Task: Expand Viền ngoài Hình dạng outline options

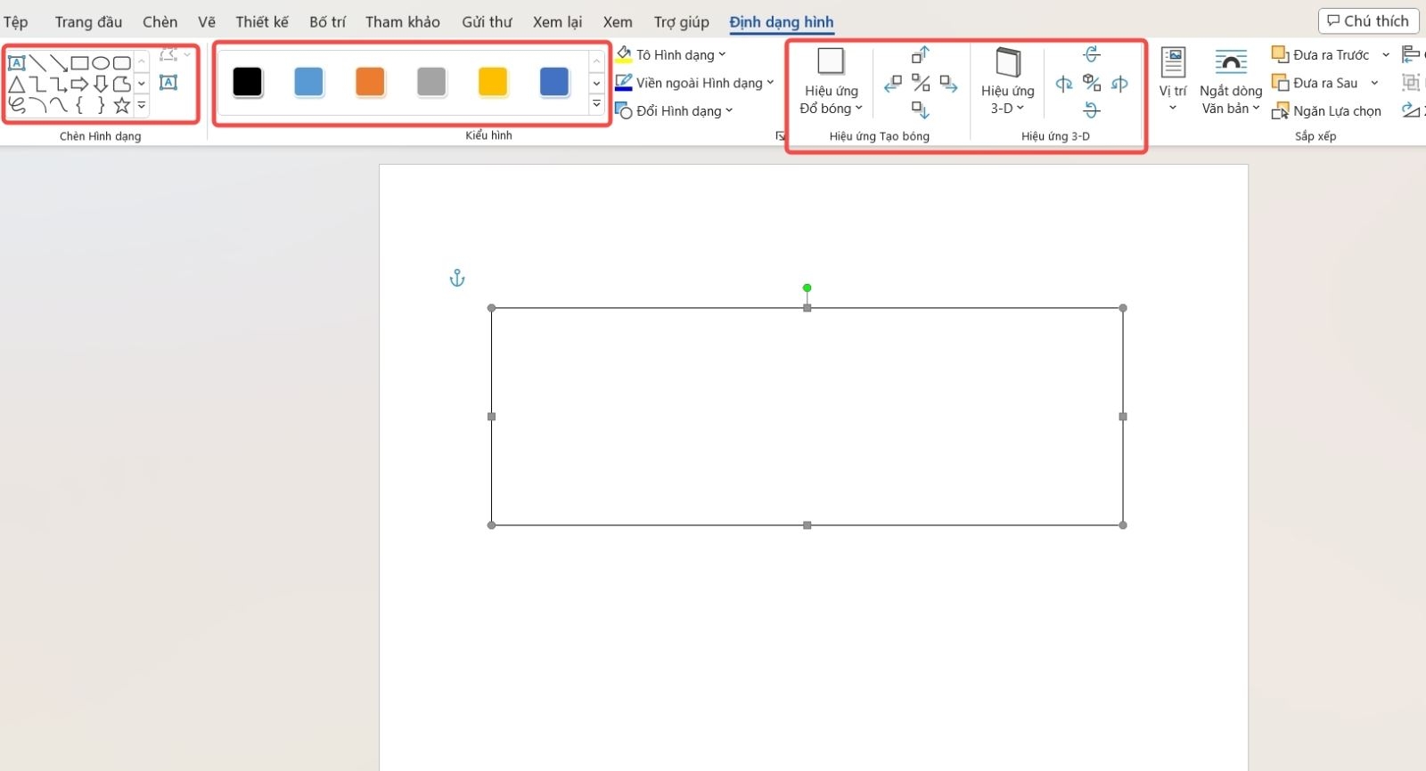Action: click(x=770, y=83)
